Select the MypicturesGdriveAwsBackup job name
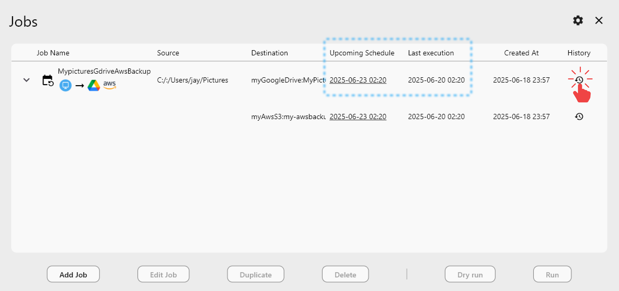This screenshot has height=291, width=619. [104, 71]
